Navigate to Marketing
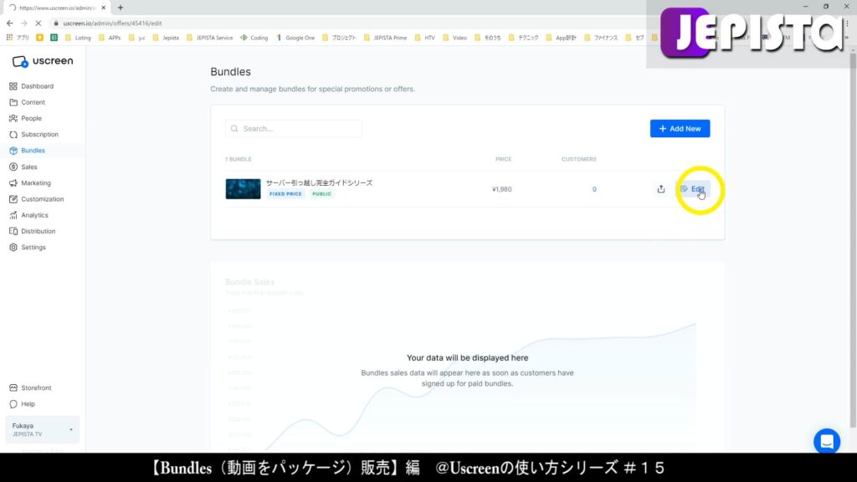 click(x=35, y=183)
